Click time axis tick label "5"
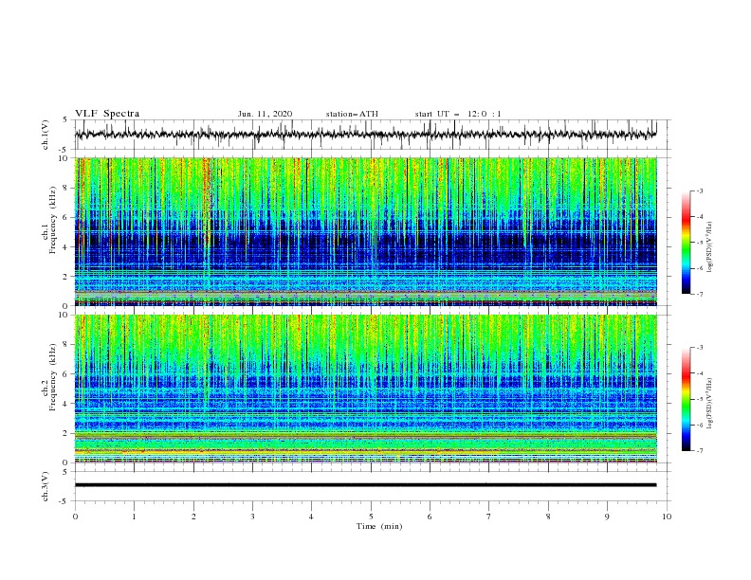Viewport: 751px width, 580px height. click(371, 517)
